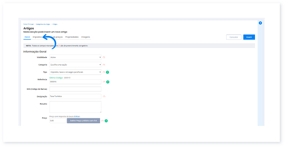The width and height of the screenshot is (285, 147).
Task: Open Painel Principal breadcrumb link
Action: click(x=28, y=24)
